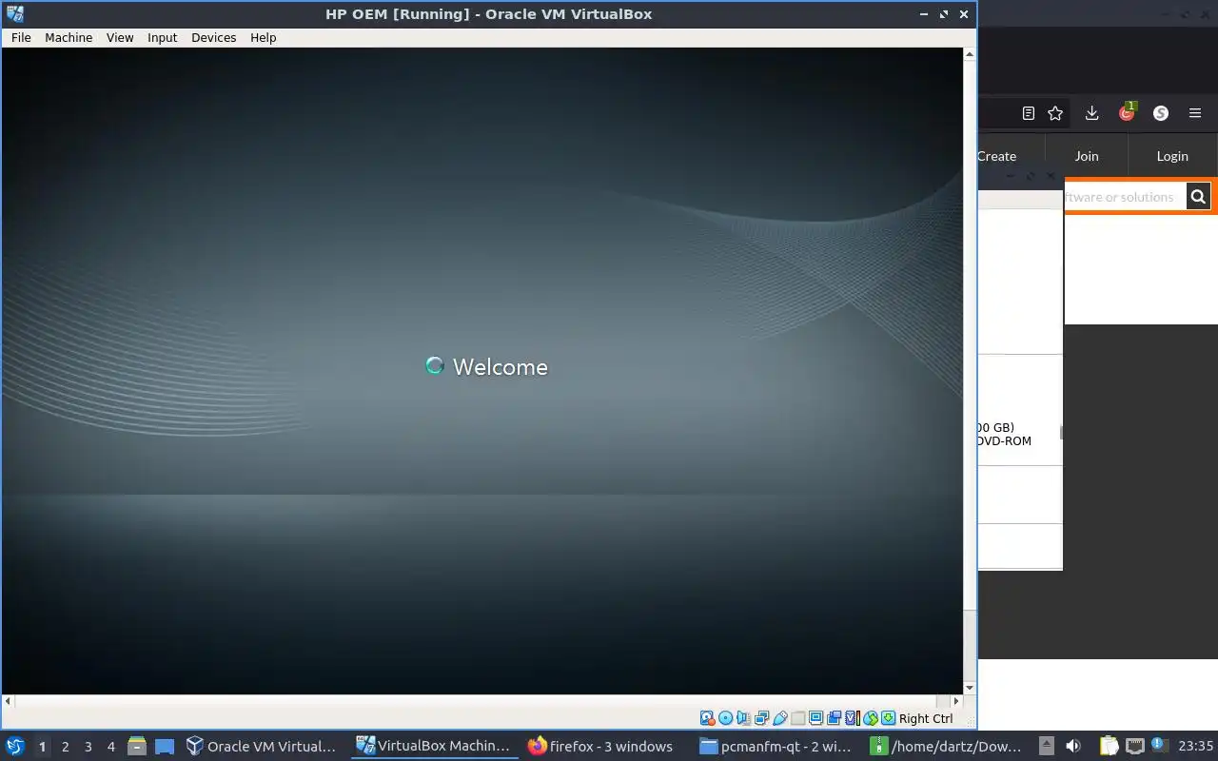The width and height of the screenshot is (1218, 761).
Task: Open the file manager launcher in panel
Action: (136, 746)
